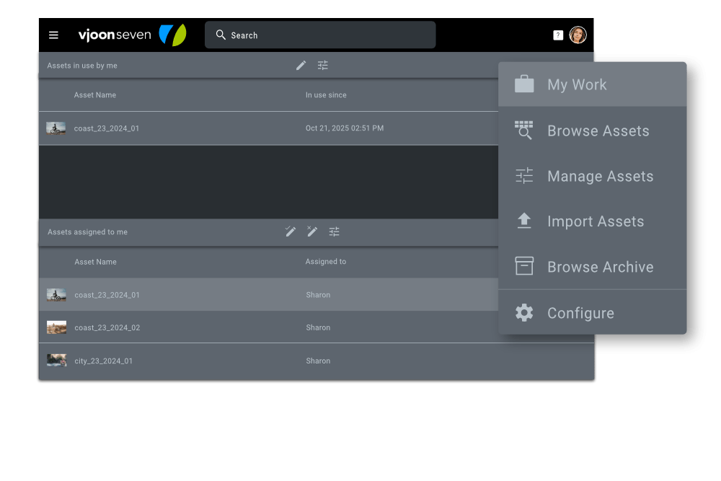
Task: Open filter sliders icon in Assets in use
Action: click(x=323, y=66)
